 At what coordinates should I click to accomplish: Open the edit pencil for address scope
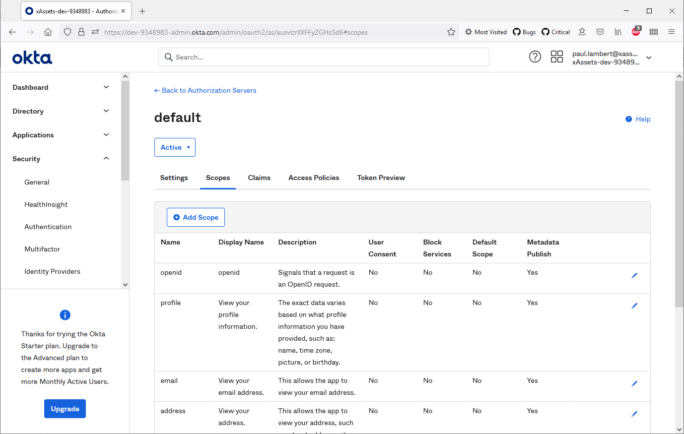coord(634,414)
